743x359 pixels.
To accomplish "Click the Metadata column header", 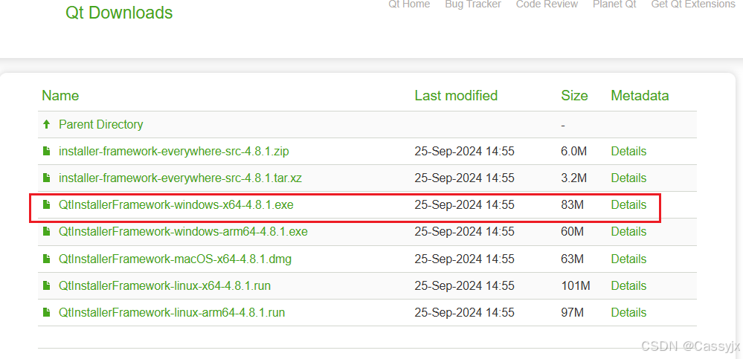I will tap(640, 96).
